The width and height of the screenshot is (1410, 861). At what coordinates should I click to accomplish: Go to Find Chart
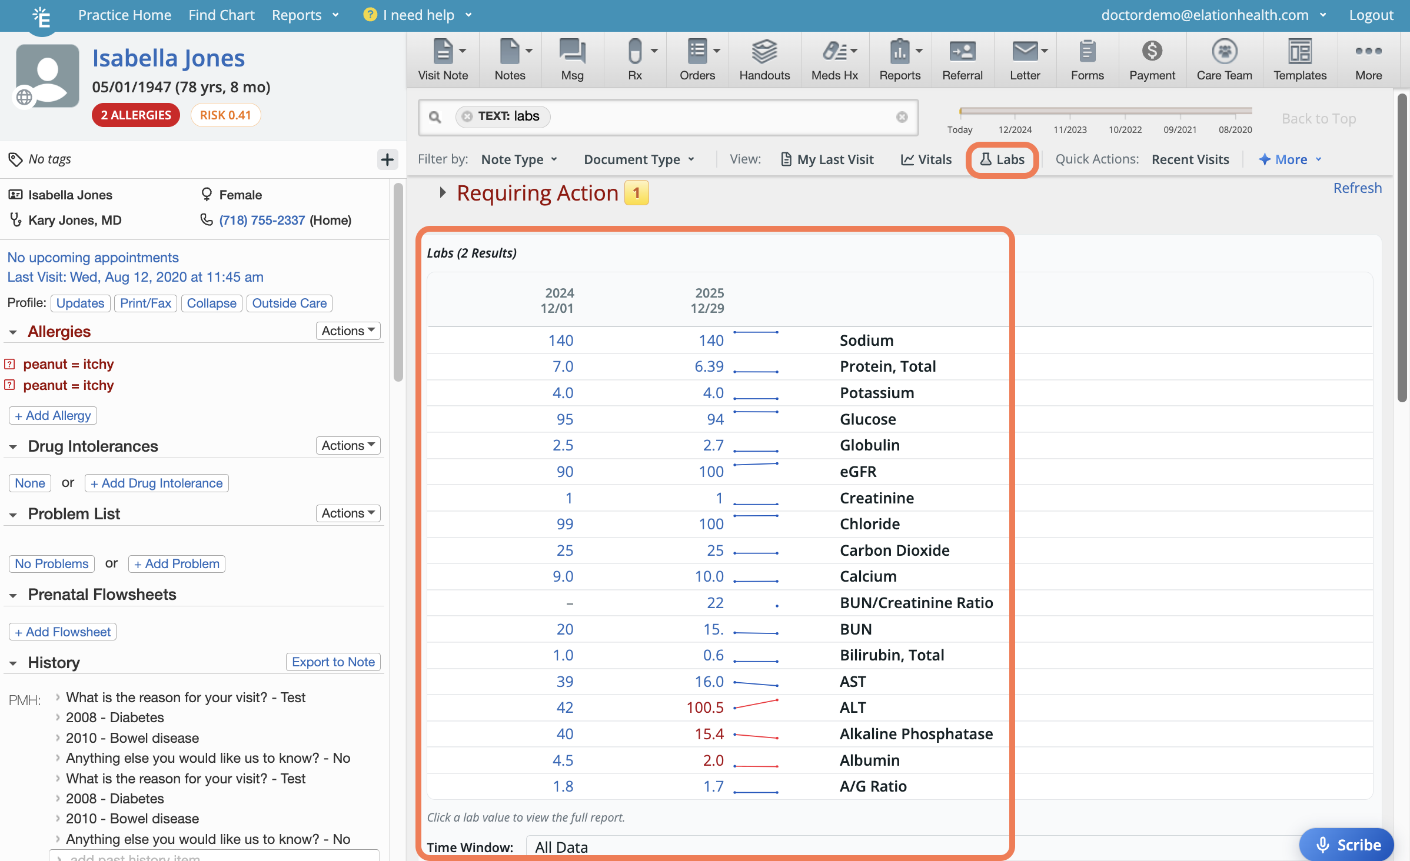[x=221, y=15]
